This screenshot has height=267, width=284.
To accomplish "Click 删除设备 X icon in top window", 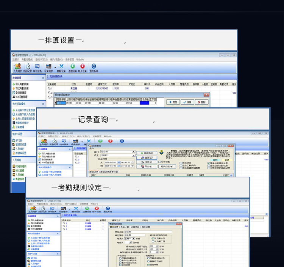I will pos(61,66).
